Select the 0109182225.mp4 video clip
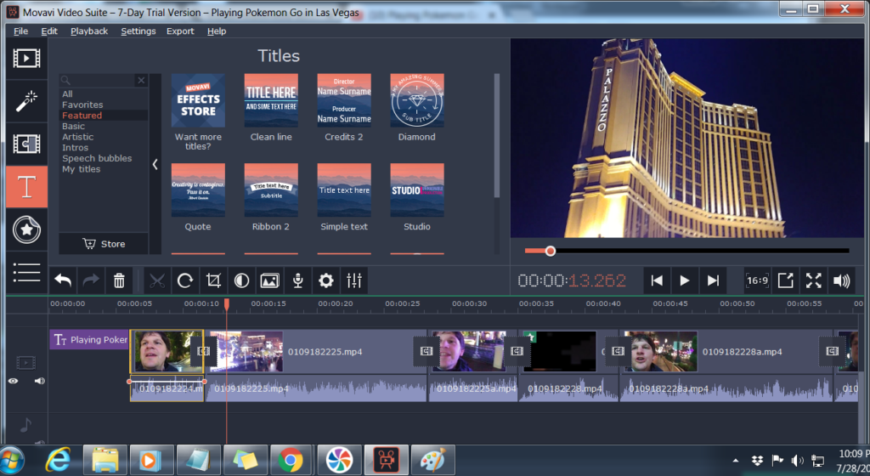Viewport: 870px width, 476px height. pyautogui.click(x=316, y=351)
